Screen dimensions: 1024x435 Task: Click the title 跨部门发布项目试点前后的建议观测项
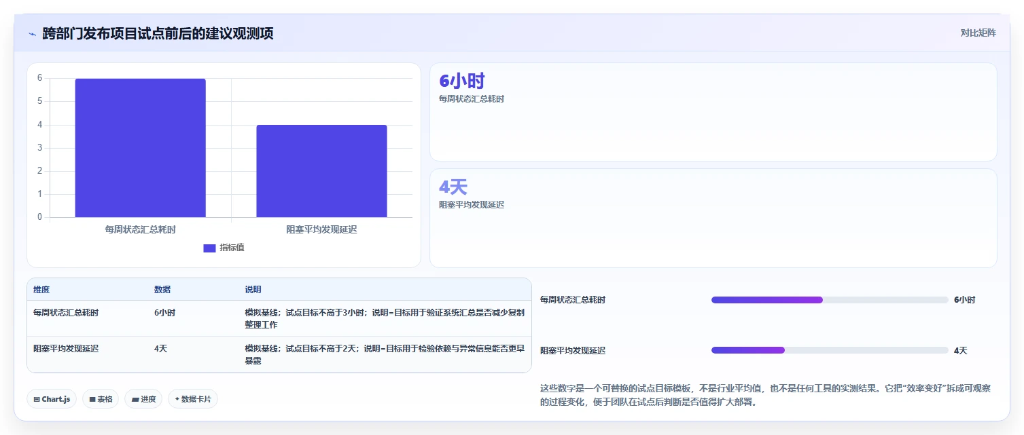158,33
